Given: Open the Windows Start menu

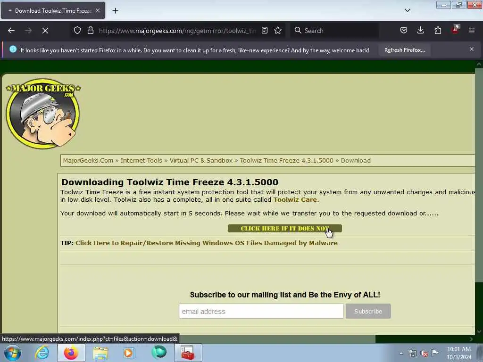Looking at the screenshot, I should (13, 353).
